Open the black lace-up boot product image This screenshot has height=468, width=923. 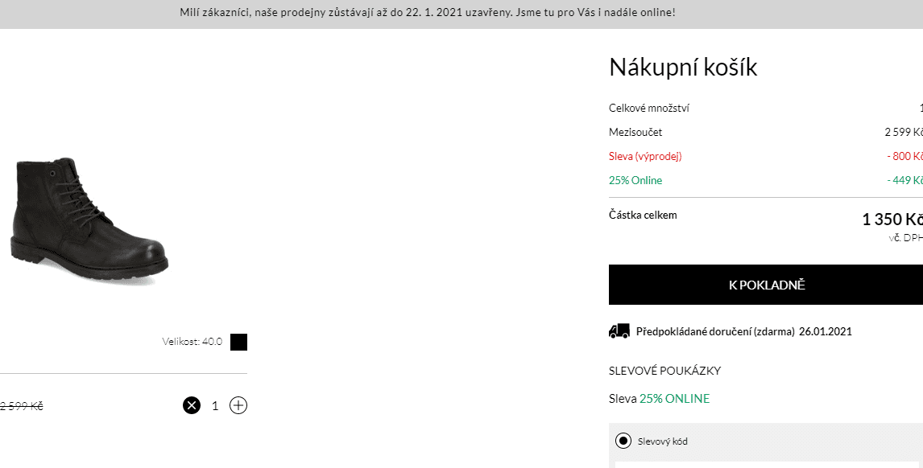coord(89,220)
